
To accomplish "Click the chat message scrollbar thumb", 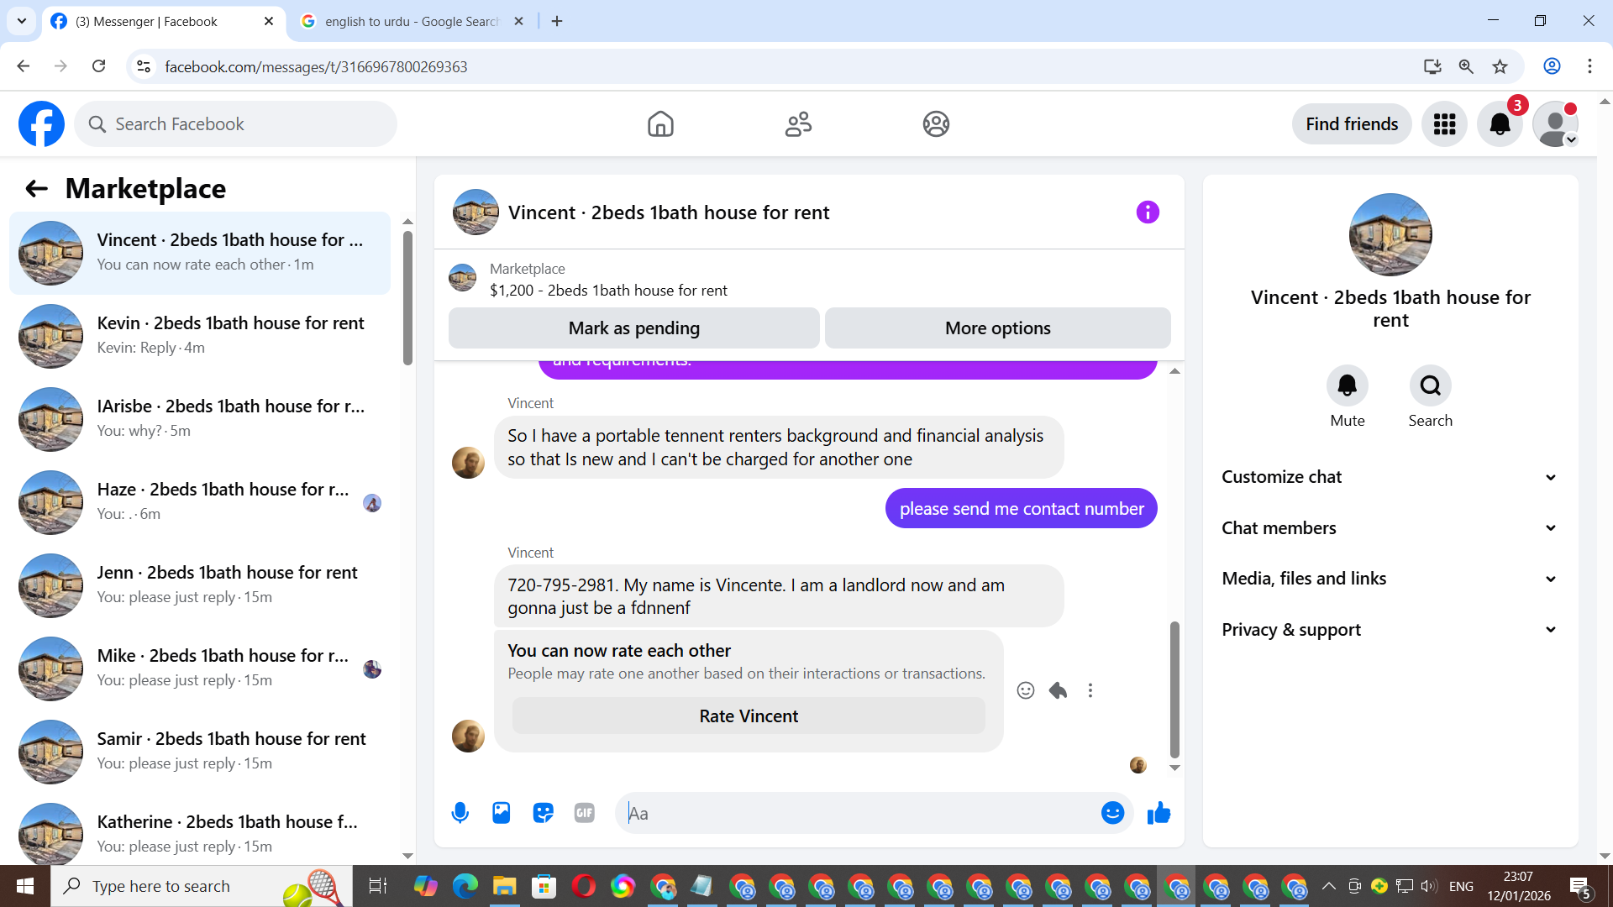I will pyautogui.click(x=1174, y=689).
